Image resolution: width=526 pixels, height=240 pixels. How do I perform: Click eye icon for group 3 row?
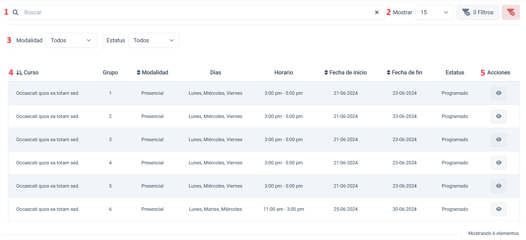pos(499,140)
